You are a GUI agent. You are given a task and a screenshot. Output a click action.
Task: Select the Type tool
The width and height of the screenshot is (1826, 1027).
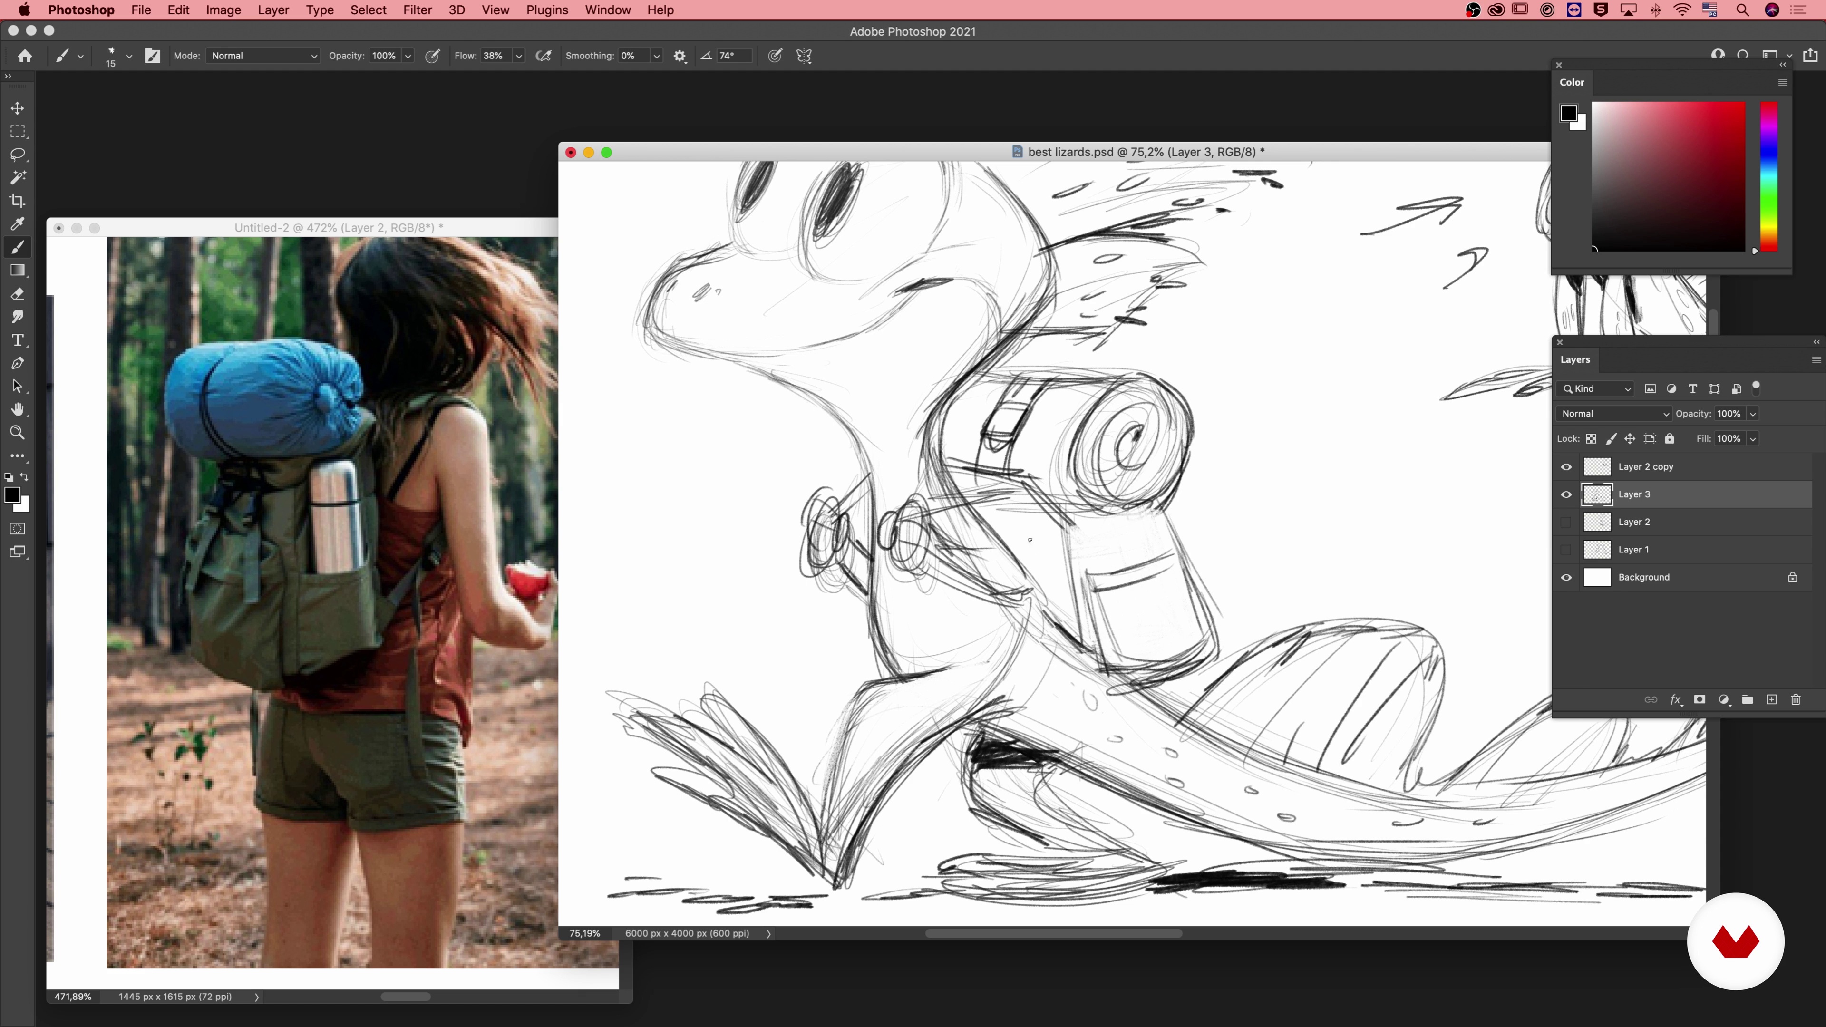point(18,340)
